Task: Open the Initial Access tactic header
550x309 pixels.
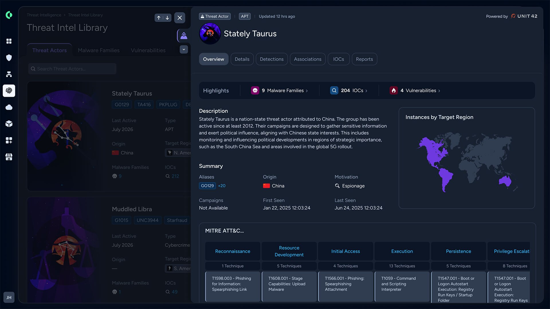Action: point(345,251)
